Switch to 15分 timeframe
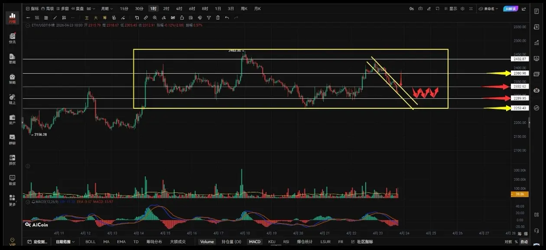The image size is (546, 250). [124, 9]
